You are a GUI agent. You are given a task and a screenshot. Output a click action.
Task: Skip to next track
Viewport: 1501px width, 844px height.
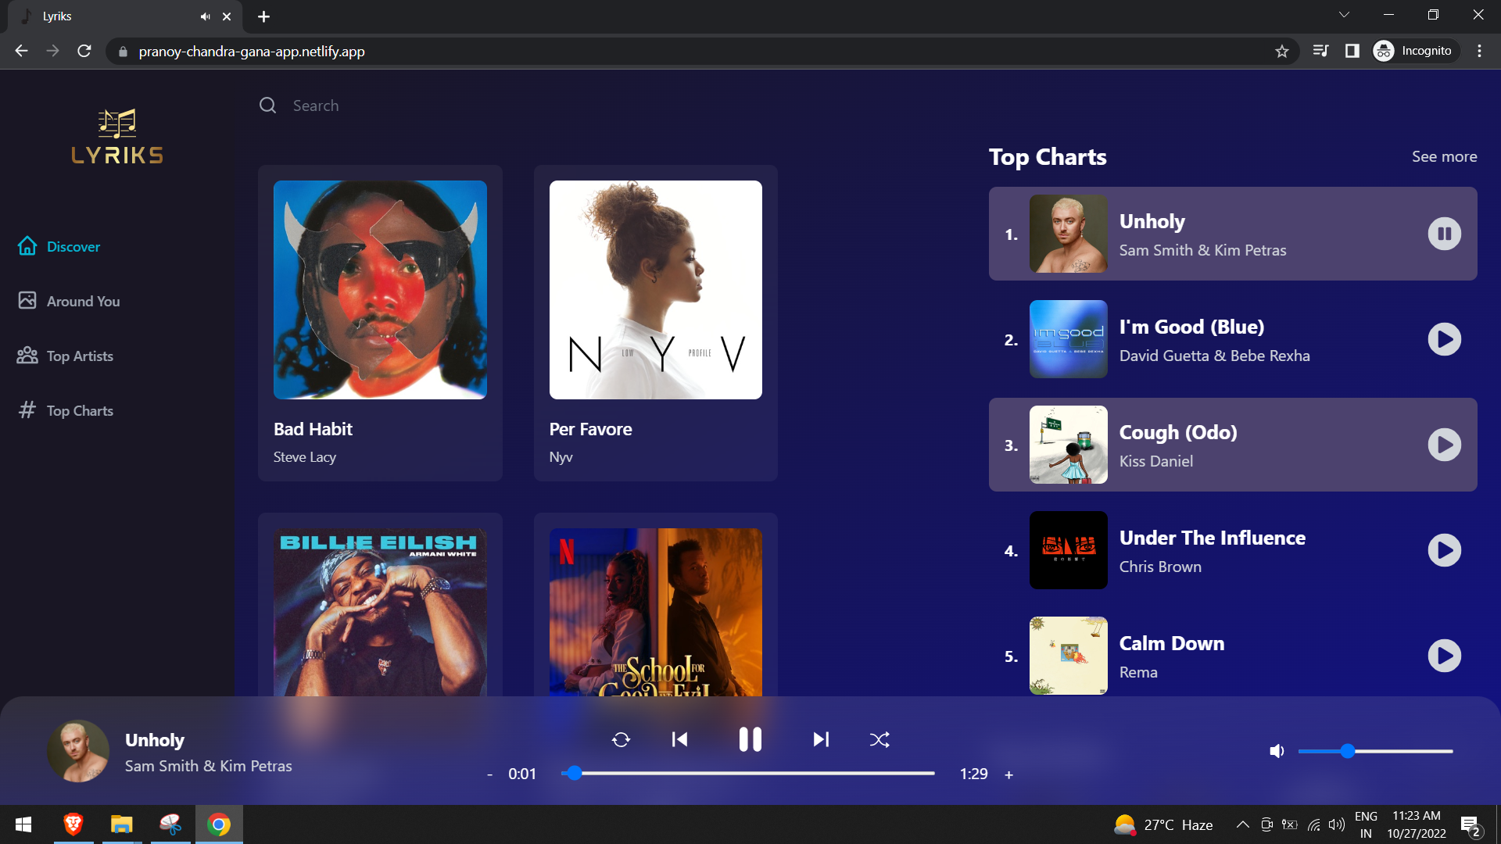820,739
